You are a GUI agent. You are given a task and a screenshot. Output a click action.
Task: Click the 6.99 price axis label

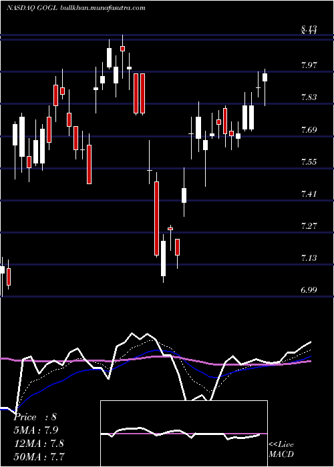(x=309, y=290)
